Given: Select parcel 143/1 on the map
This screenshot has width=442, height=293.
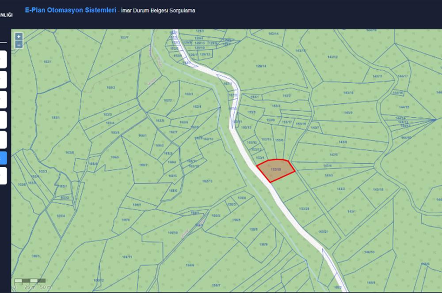Looking at the screenshot, I should click(351, 212).
